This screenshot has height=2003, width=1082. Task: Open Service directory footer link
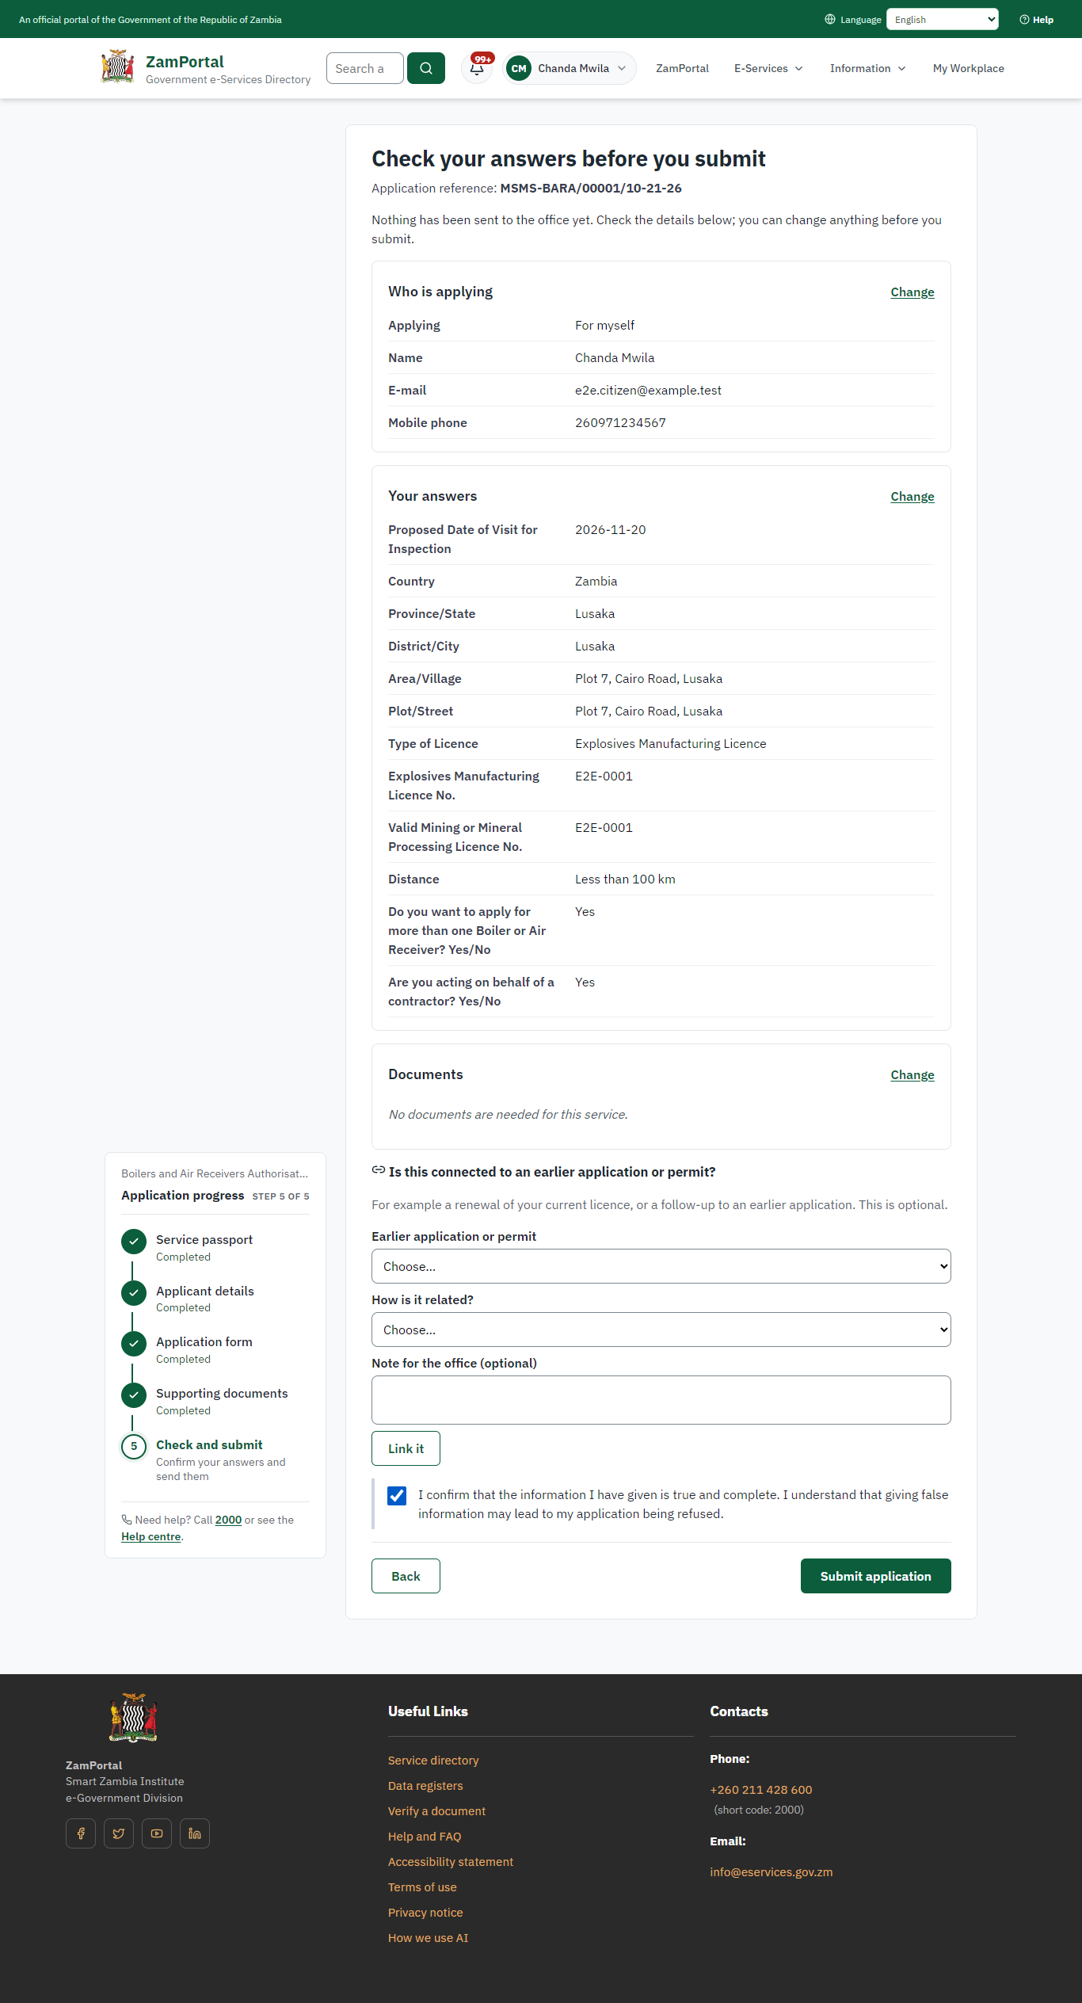pos(433,1760)
